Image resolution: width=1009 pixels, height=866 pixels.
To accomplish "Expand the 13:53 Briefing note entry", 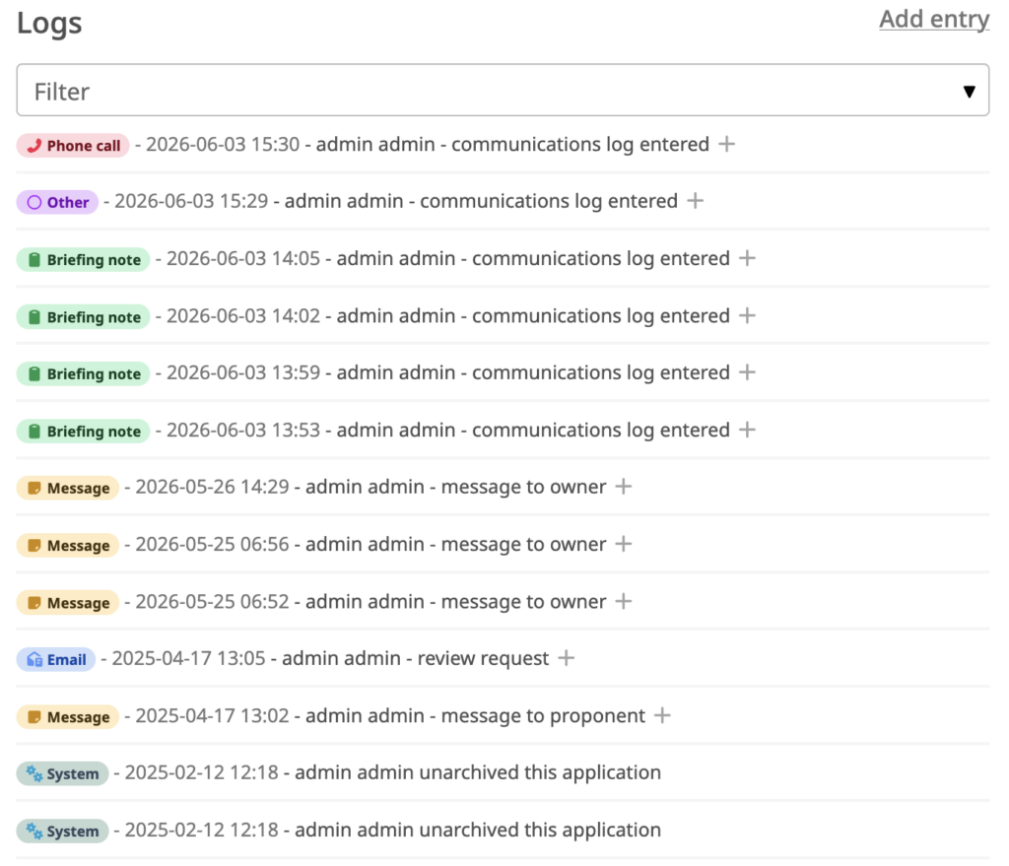I will coord(747,430).
